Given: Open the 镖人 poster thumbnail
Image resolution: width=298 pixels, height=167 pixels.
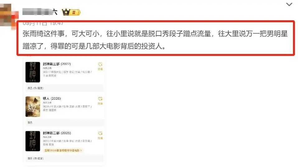Looking at the screenshot, I should pos(33,106).
